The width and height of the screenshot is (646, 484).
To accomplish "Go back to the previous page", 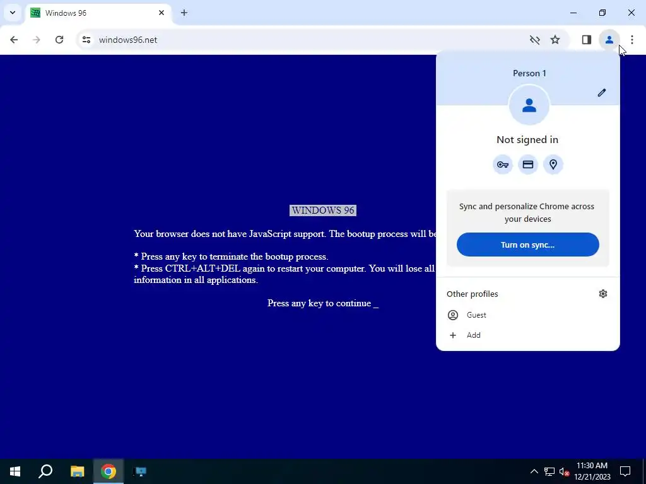I will pyautogui.click(x=14, y=40).
